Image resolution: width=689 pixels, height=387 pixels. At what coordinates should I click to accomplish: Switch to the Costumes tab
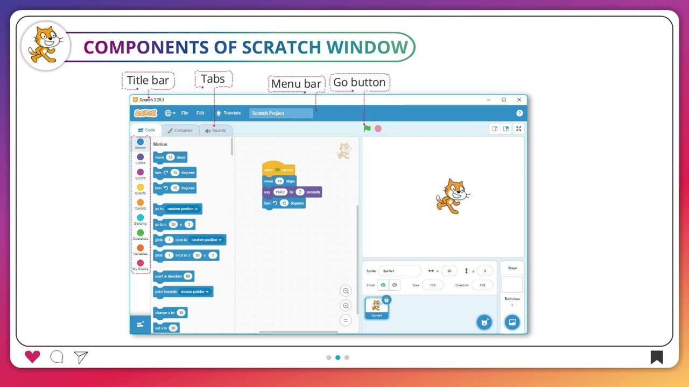click(180, 130)
